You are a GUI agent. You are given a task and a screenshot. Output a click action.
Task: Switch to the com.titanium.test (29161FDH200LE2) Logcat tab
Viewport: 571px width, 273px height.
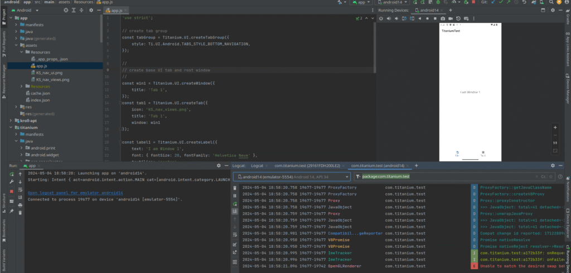307,166
